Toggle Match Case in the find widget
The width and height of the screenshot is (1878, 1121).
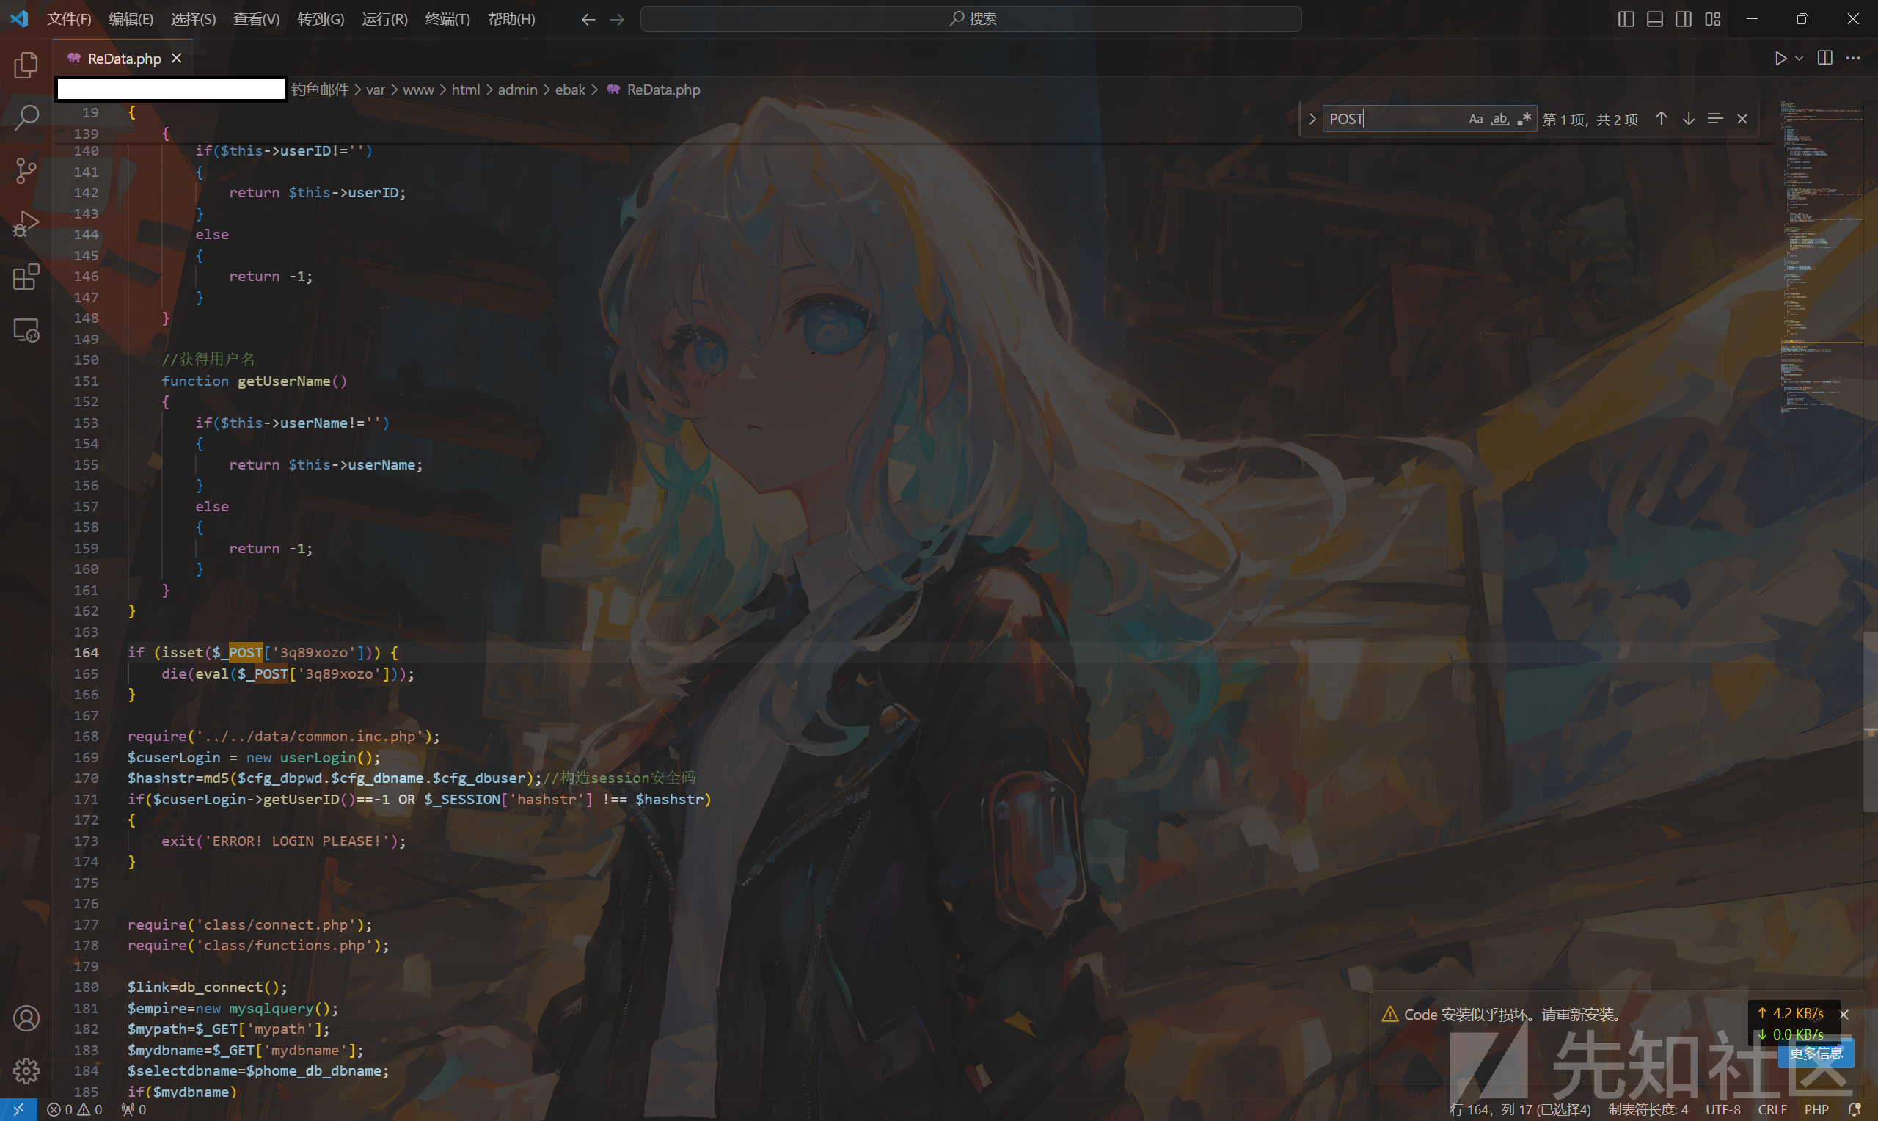point(1475,119)
